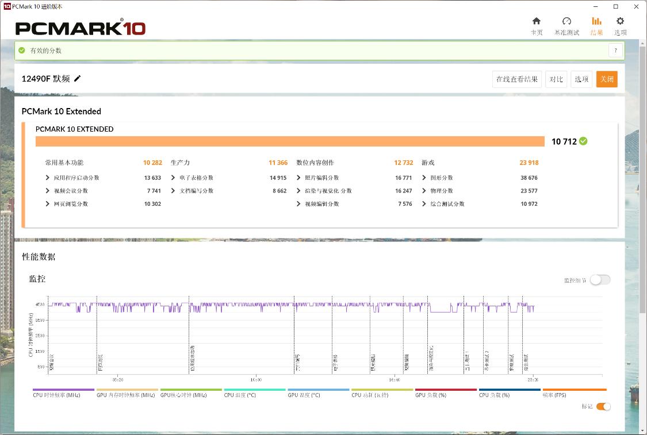Screen dimensions: 647x435
Task: Open Options (选项) gear icon
Action: coord(620,22)
